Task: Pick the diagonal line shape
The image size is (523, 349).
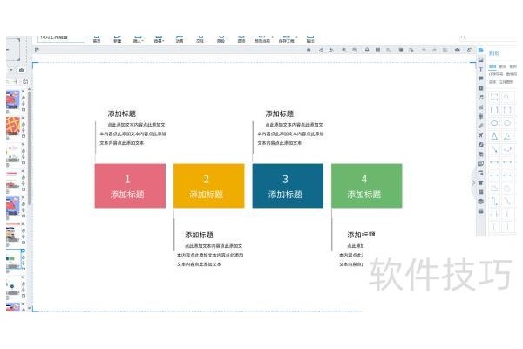Action: coord(494,149)
